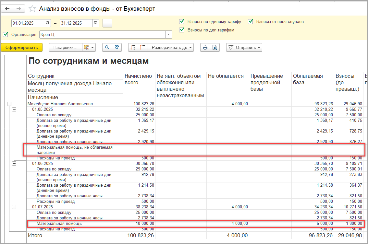
Task: Print the report with printer icon
Action: [x=205, y=47]
